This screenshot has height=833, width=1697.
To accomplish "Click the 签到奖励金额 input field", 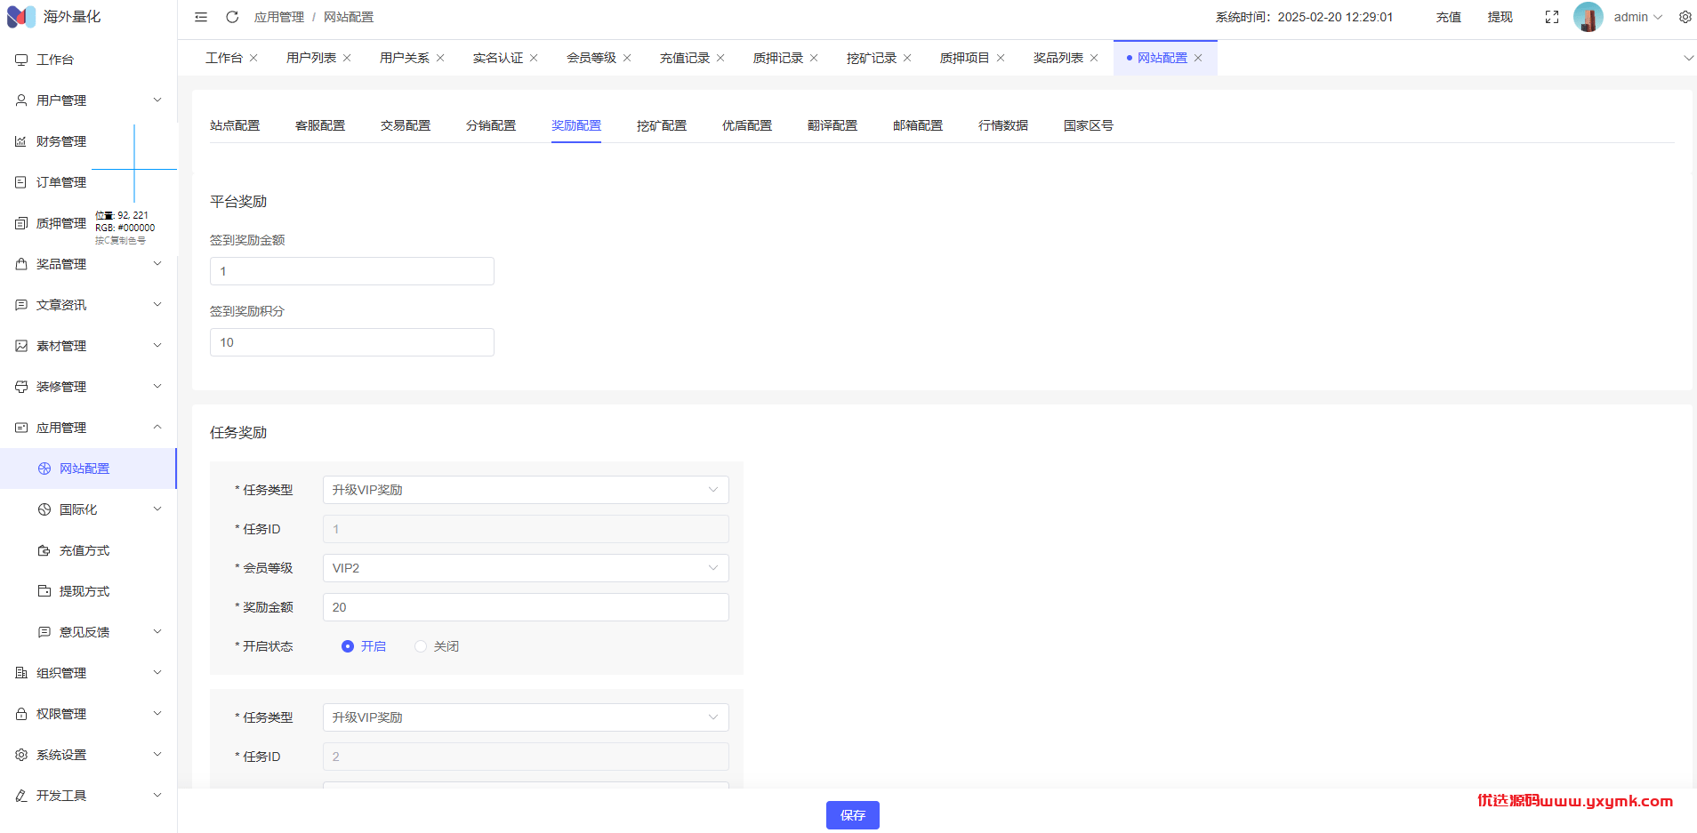I will tap(352, 271).
